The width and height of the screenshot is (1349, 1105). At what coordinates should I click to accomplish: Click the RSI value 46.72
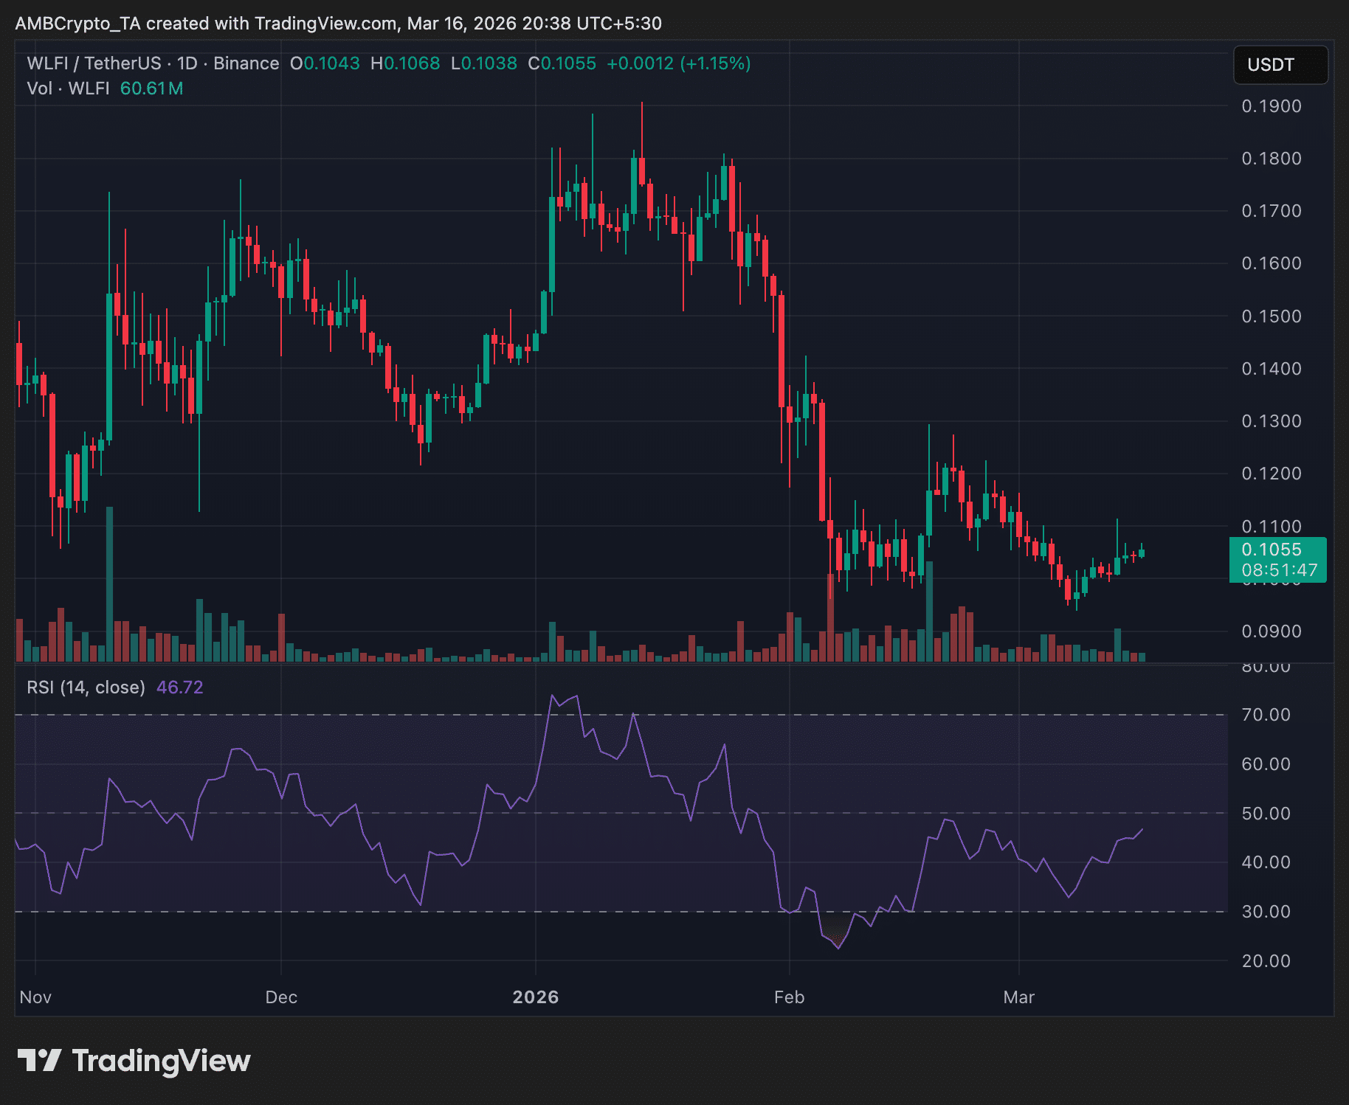179,687
